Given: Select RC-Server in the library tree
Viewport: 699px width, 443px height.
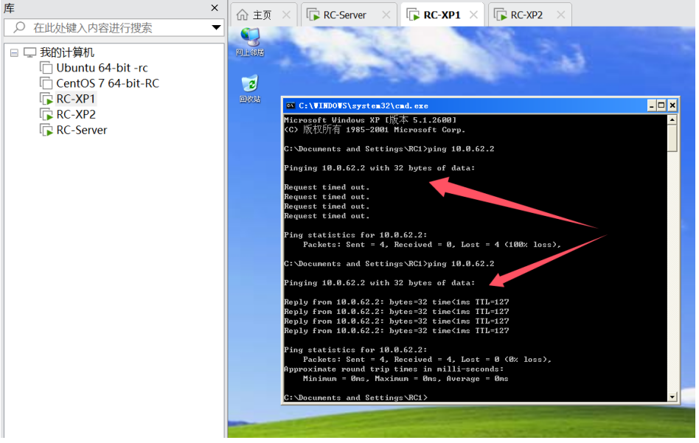Looking at the screenshot, I should point(82,130).
